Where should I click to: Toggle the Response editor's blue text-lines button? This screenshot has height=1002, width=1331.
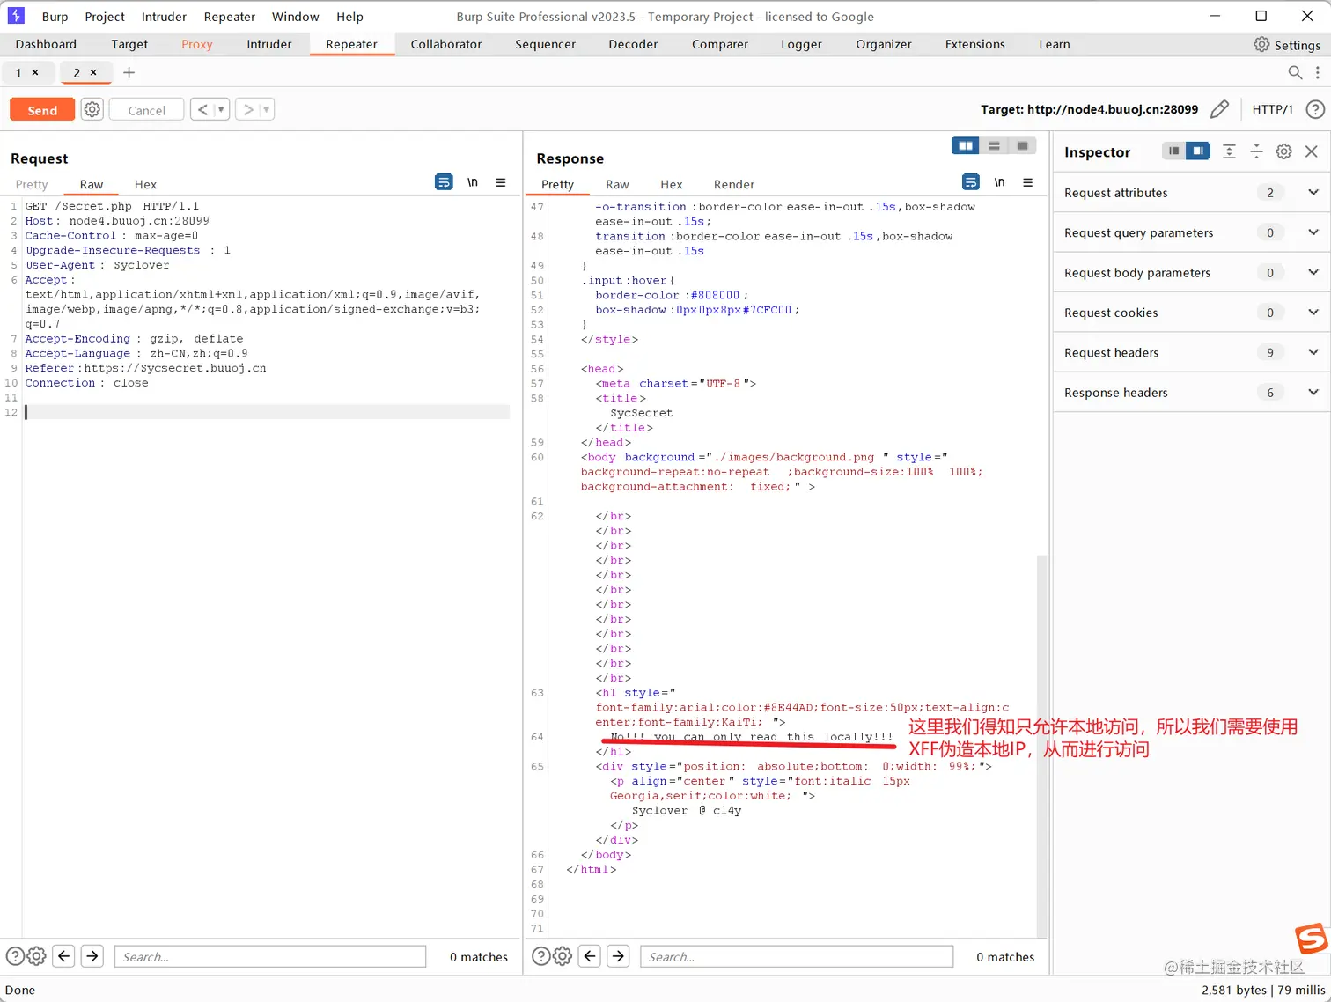coord(971,182)
